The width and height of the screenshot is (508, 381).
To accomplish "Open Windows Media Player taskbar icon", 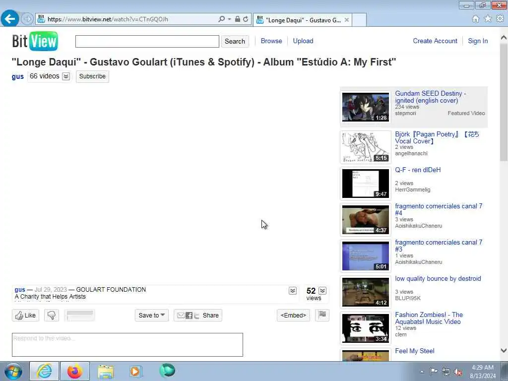I will (x=135, y=371).
